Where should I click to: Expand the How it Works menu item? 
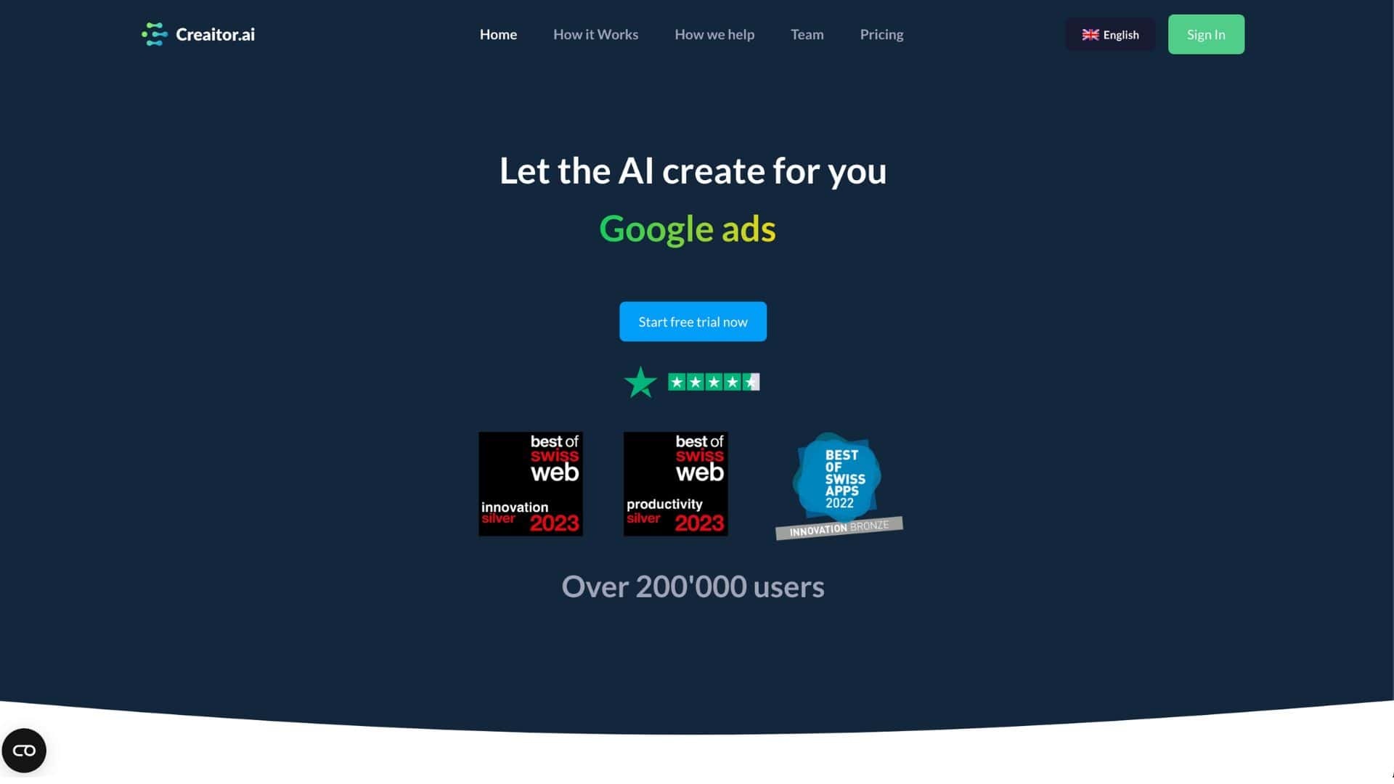coord(595,33)
